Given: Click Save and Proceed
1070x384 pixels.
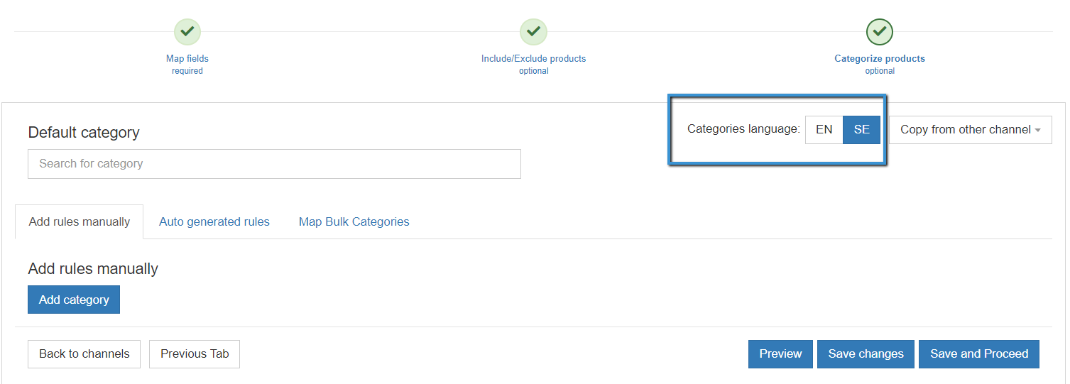Looking at the screenshot, I should 978,354.
